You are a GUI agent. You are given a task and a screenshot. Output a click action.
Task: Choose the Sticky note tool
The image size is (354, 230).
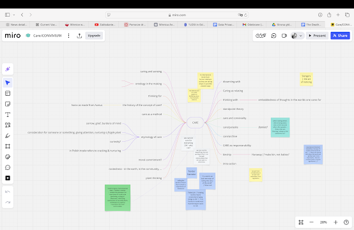[x=8, y=104]
